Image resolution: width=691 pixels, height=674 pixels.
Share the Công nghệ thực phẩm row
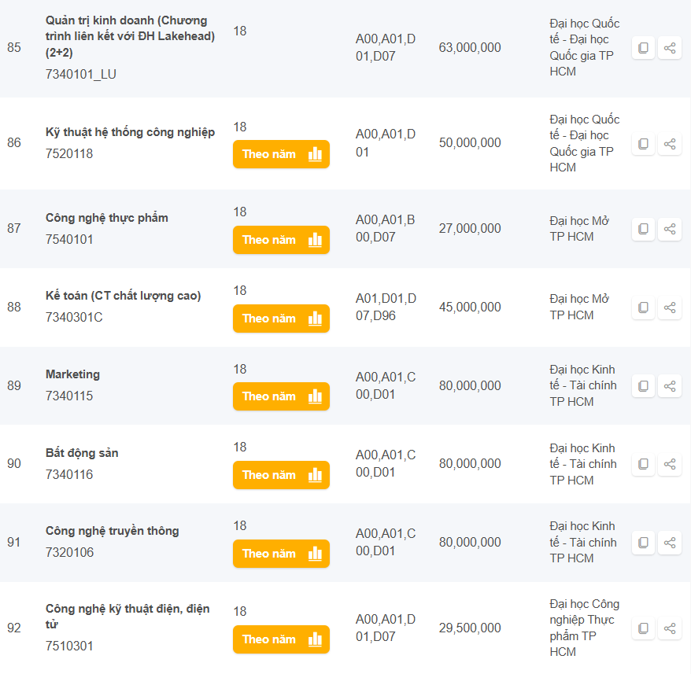pyautogui.click(x=670, y=229)
